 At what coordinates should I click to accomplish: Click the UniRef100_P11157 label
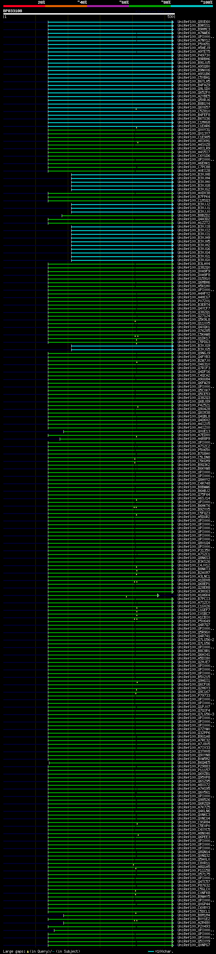193,770
